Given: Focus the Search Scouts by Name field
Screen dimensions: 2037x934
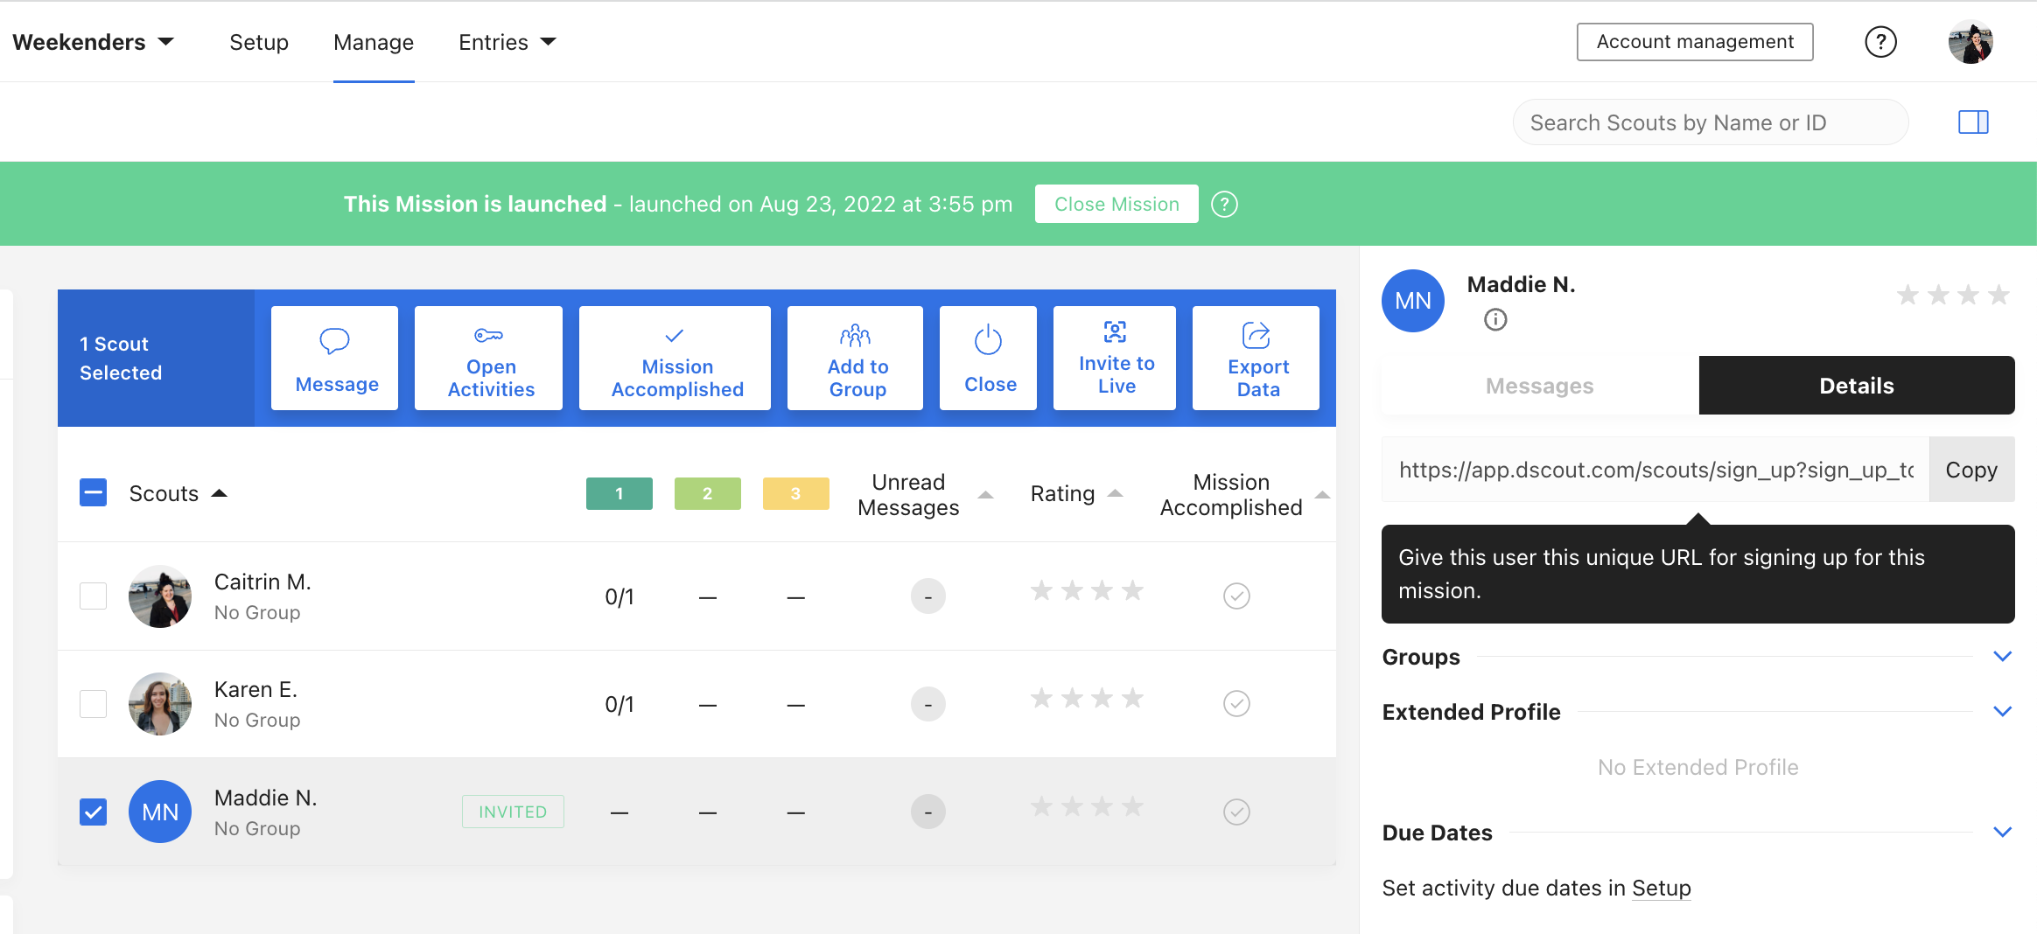Looking at the screenshot, I should [x=1710, y=122].
